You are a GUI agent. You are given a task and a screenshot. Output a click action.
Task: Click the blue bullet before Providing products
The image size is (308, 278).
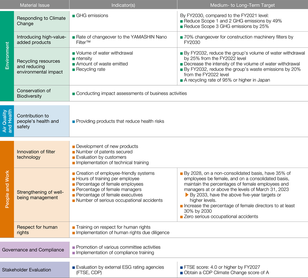point(73,121)
